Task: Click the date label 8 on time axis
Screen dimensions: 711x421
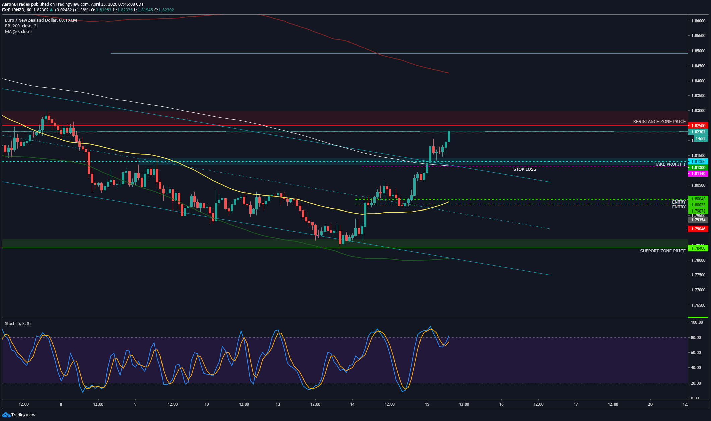Action: click(x=61, y=404)
